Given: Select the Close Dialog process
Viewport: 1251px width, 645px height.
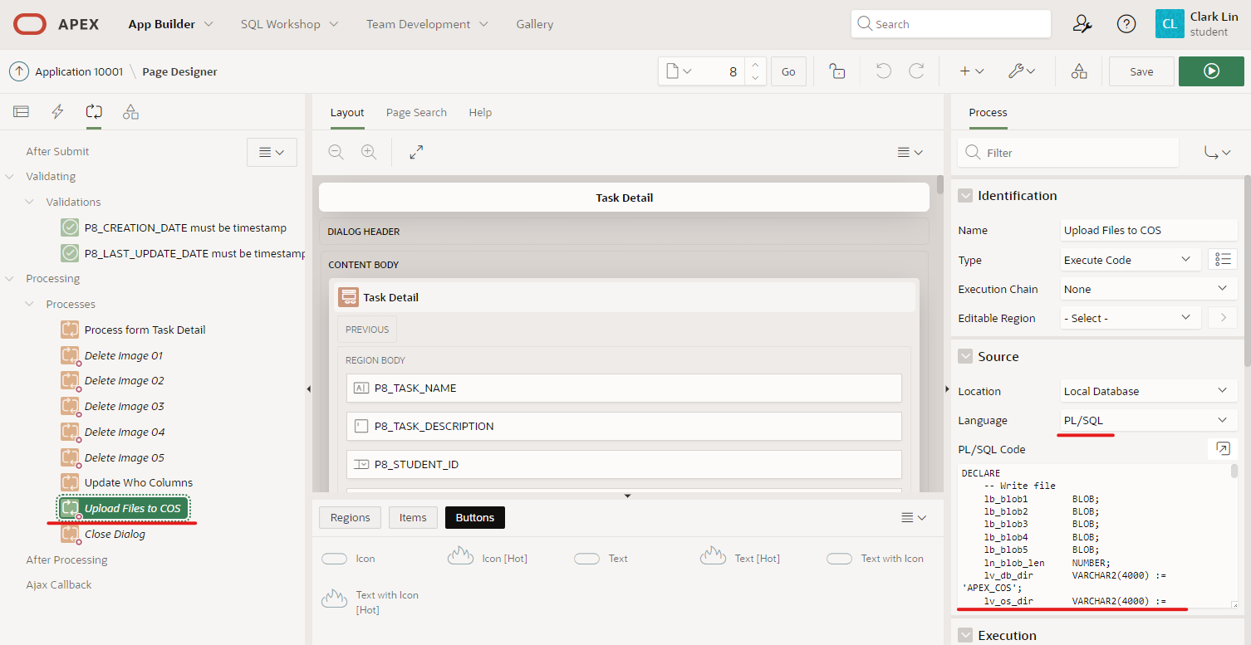Looking at the screenshot, I should pyautogui.click(x=115, y=534).
